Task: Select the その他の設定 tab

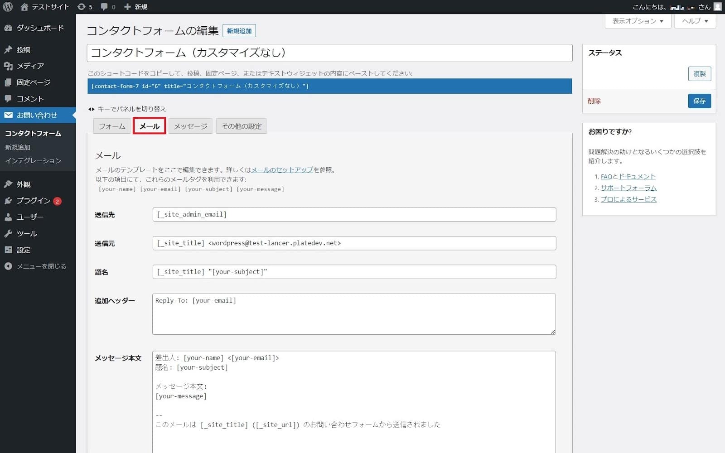Action: click(x=242, y=126)
